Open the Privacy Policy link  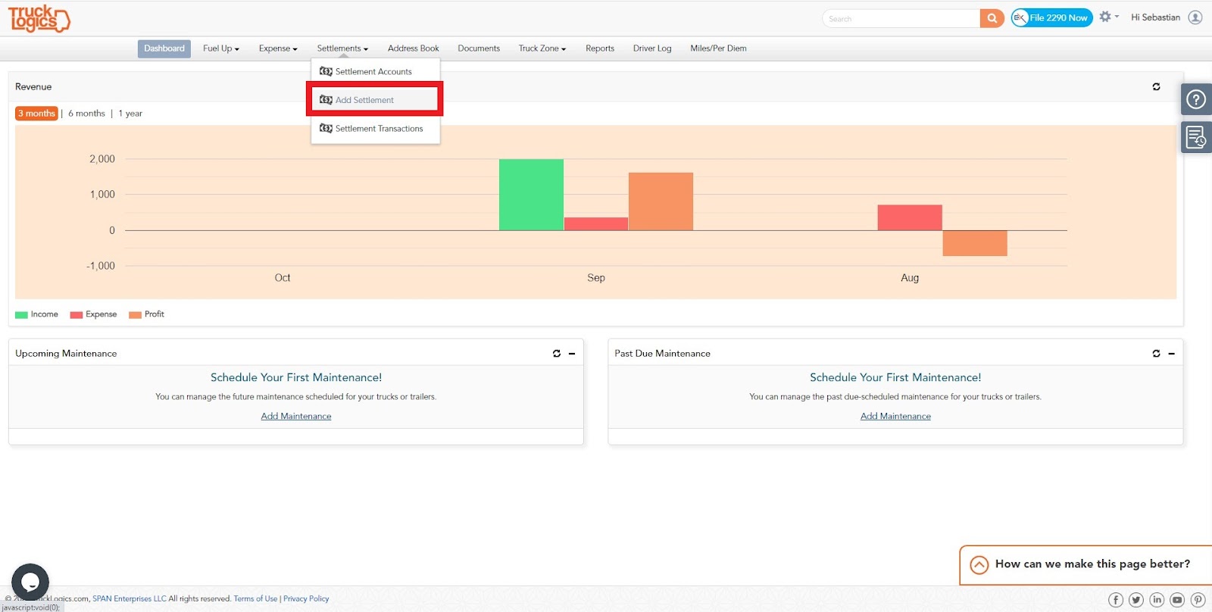pos(306,599)
